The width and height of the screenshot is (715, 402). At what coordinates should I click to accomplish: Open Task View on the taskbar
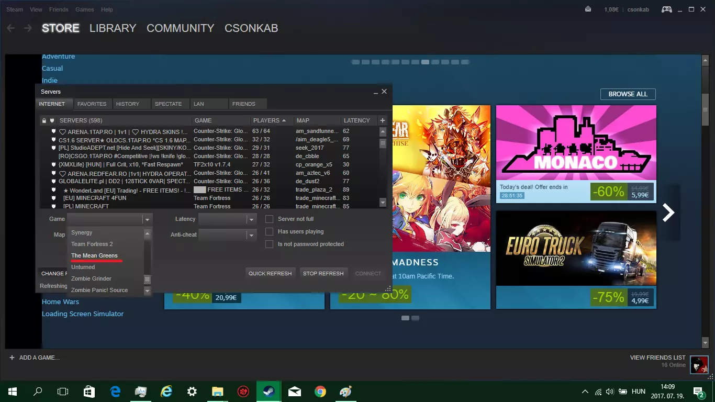[x=63, y=392]
